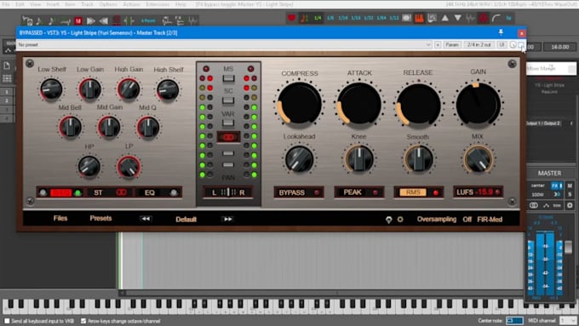Click the LUFS meter readout

tap(479, 192)
